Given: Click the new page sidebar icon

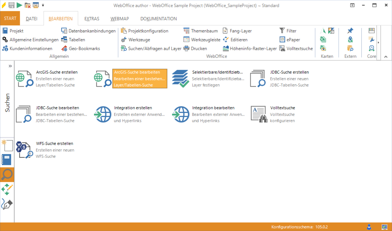Looking at the screenshot, I should click(7, 145).
